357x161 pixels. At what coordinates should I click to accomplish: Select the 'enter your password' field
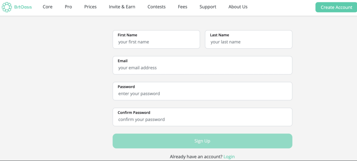[x=203, y=91]
